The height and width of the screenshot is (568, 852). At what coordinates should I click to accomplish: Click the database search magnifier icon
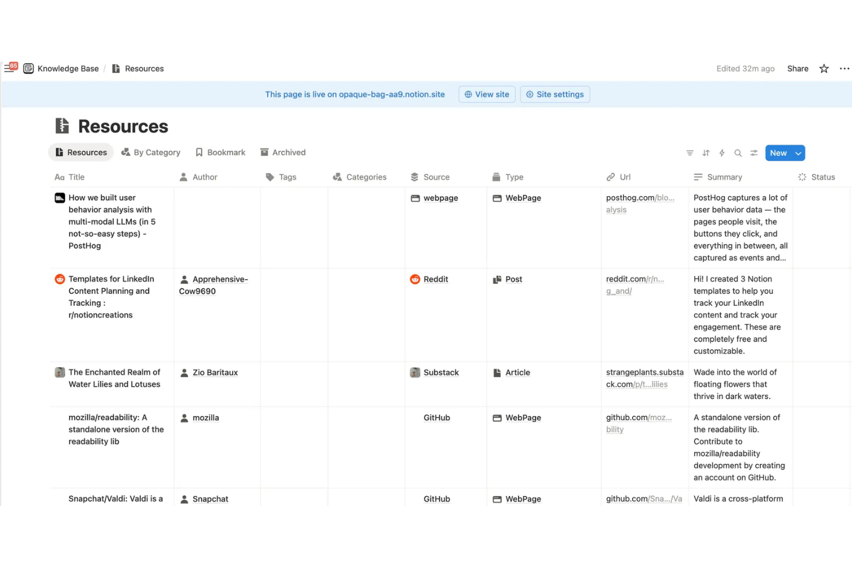click(738, 153)
